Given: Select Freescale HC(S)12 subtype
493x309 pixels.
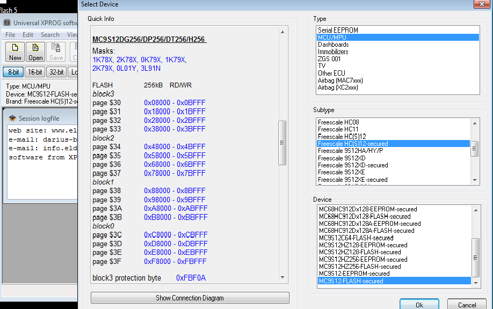Looking at the screenshot, I should [393, 137].
